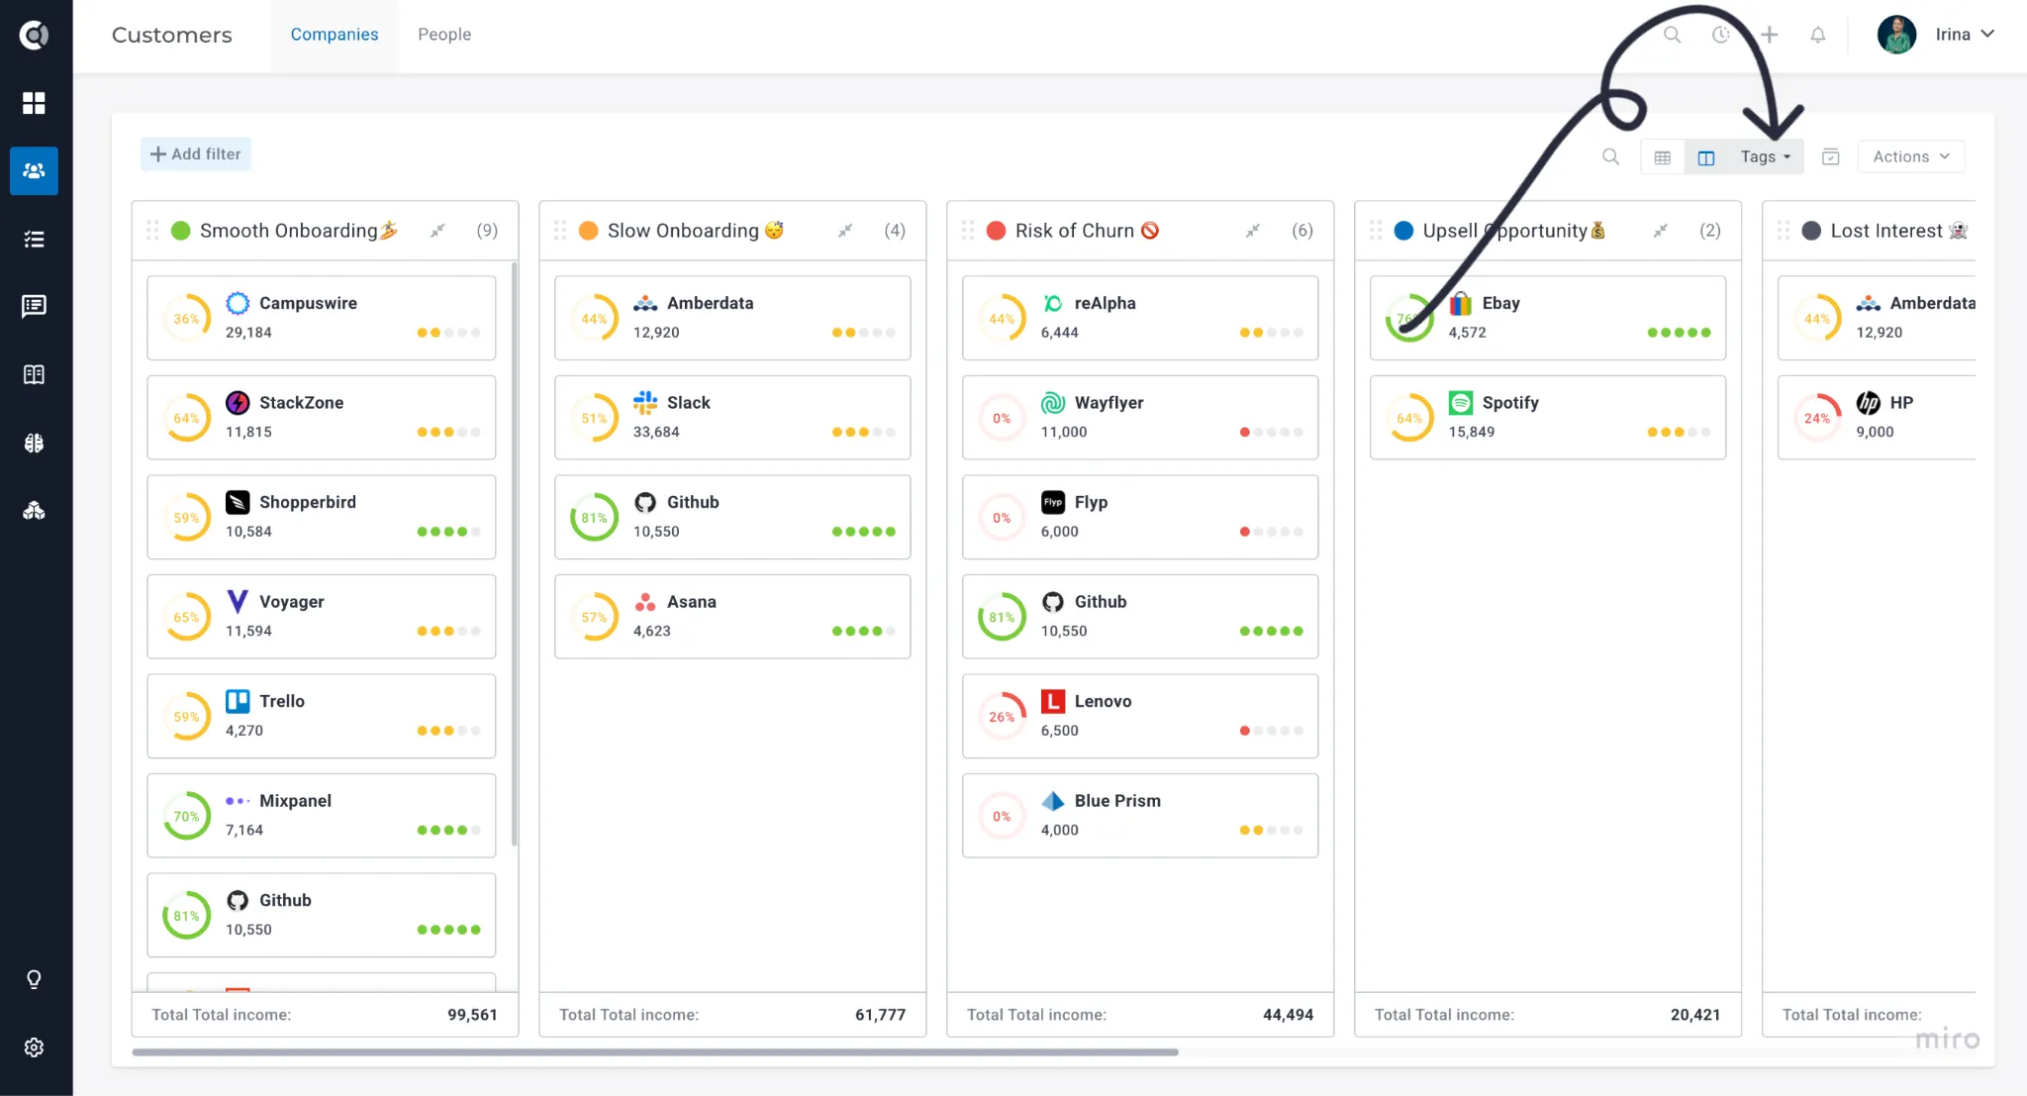The image size is (2027, 1096).
Task: Open the Lenovo company card
Action: 1140,716
